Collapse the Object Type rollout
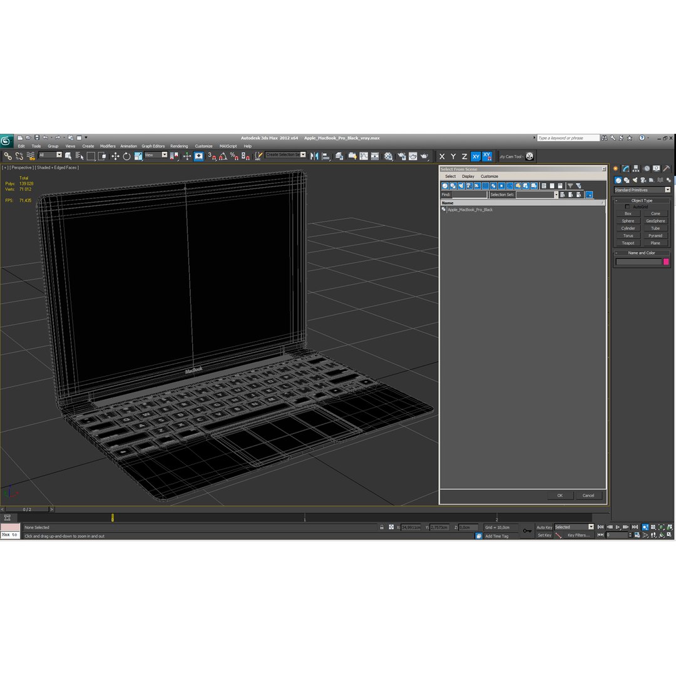 (x=642, y=200)
